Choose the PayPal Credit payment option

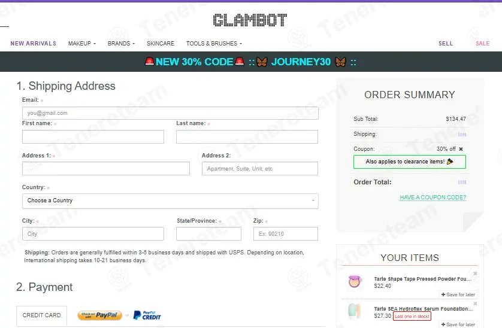pos(147,315)
